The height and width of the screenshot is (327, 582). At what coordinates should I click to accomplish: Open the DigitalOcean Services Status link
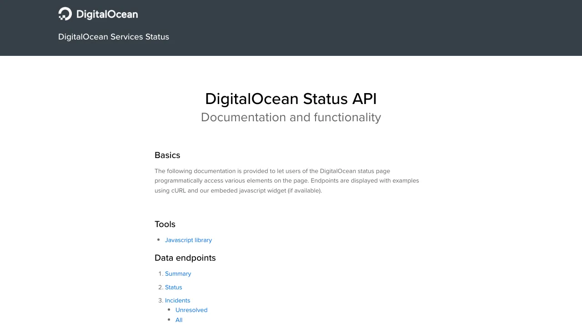click(114, 37)
